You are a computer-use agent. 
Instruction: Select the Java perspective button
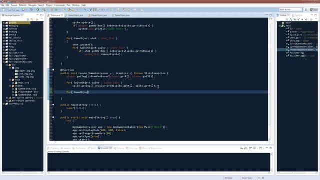[x=314, y=10]
